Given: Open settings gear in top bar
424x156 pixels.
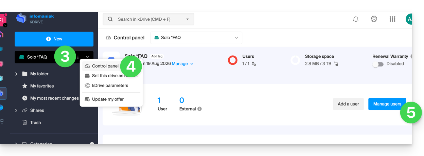Looking at the screenshot, I should click(374, 19).
